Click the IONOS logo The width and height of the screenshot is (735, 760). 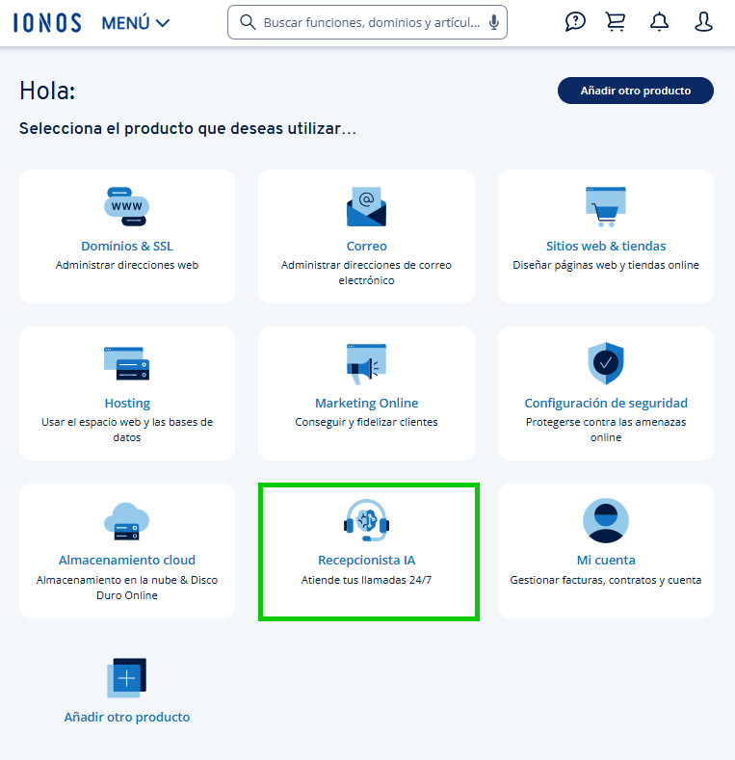[x=47, y=23]
